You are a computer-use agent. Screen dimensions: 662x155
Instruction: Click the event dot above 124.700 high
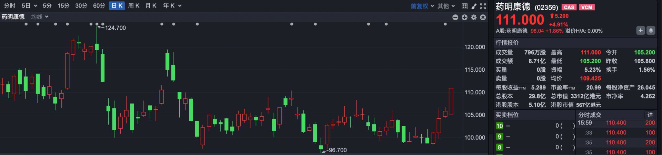97,24
